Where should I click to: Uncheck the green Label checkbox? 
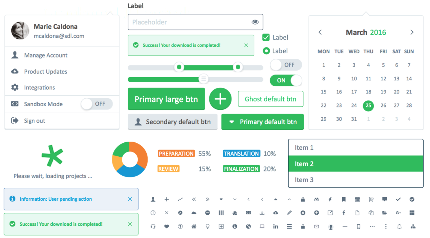click(x=266, y=37)
